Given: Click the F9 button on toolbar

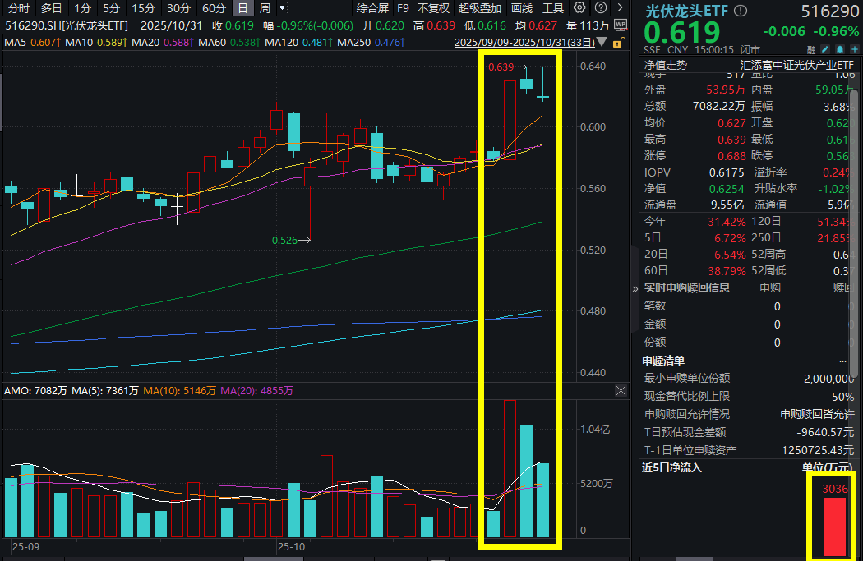Looking at the screenshot, I should pyautogui.click(x=403, y=7).
